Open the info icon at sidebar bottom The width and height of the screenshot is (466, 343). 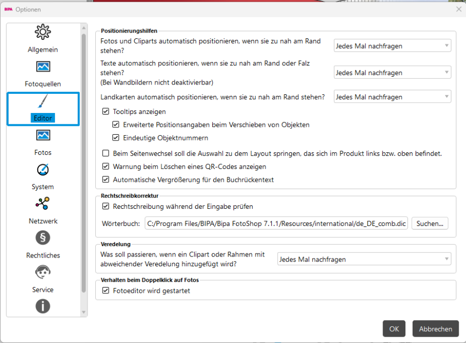[x=43, y=306]
